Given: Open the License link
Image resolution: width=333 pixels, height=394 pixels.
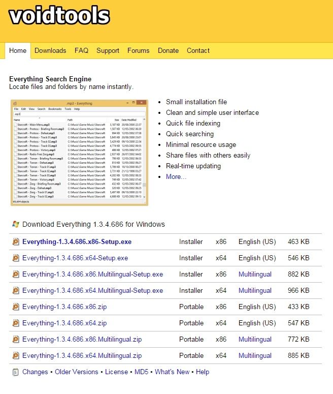Looking at the screenshot, I should [x=116, y=372].
